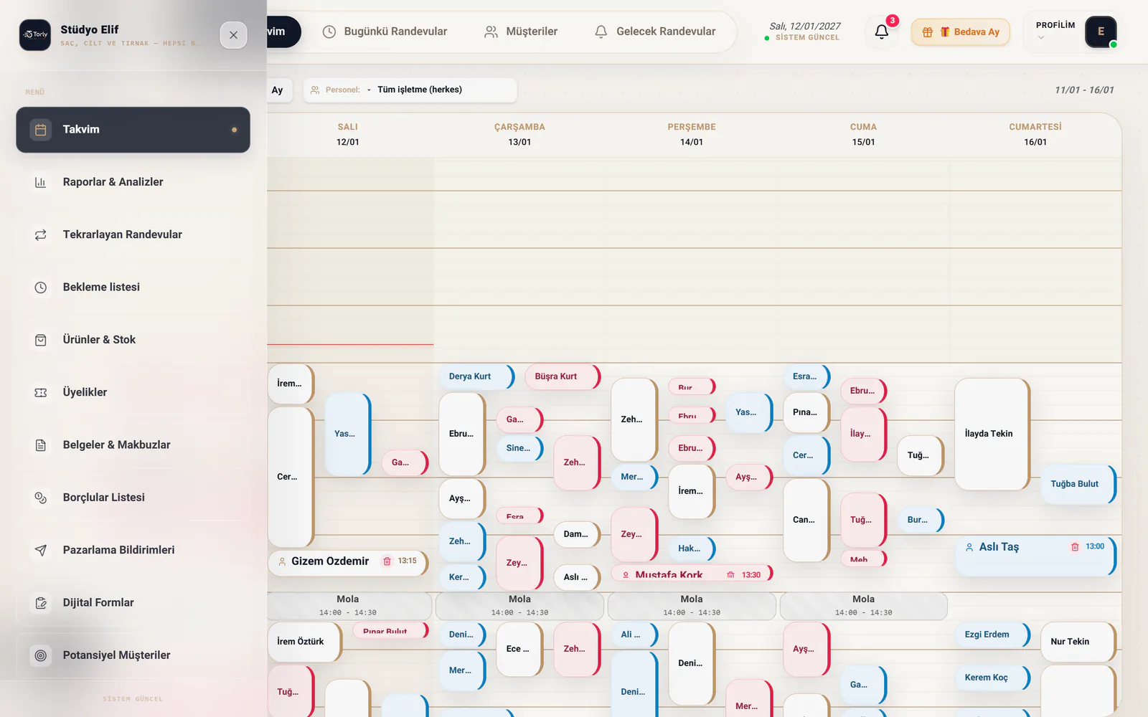Click the Belgeler & Makbuzlar document icon

[41, 445]
